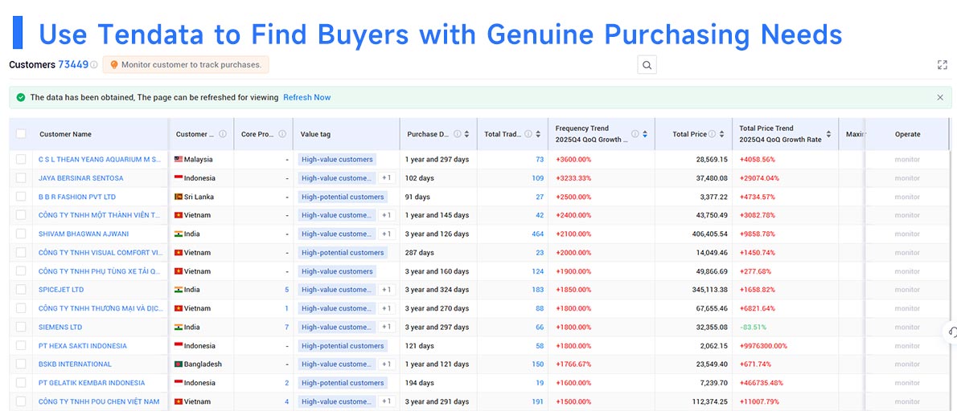This screenshot has height=419, width=957.
Task: Click total trade count 464 for SHIVAM
Action: [537, 234]
